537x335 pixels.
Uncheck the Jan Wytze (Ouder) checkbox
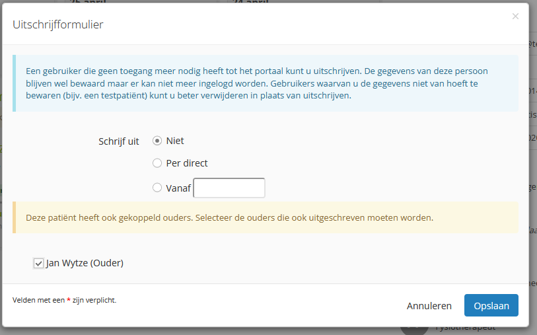(x=38, y=263)
